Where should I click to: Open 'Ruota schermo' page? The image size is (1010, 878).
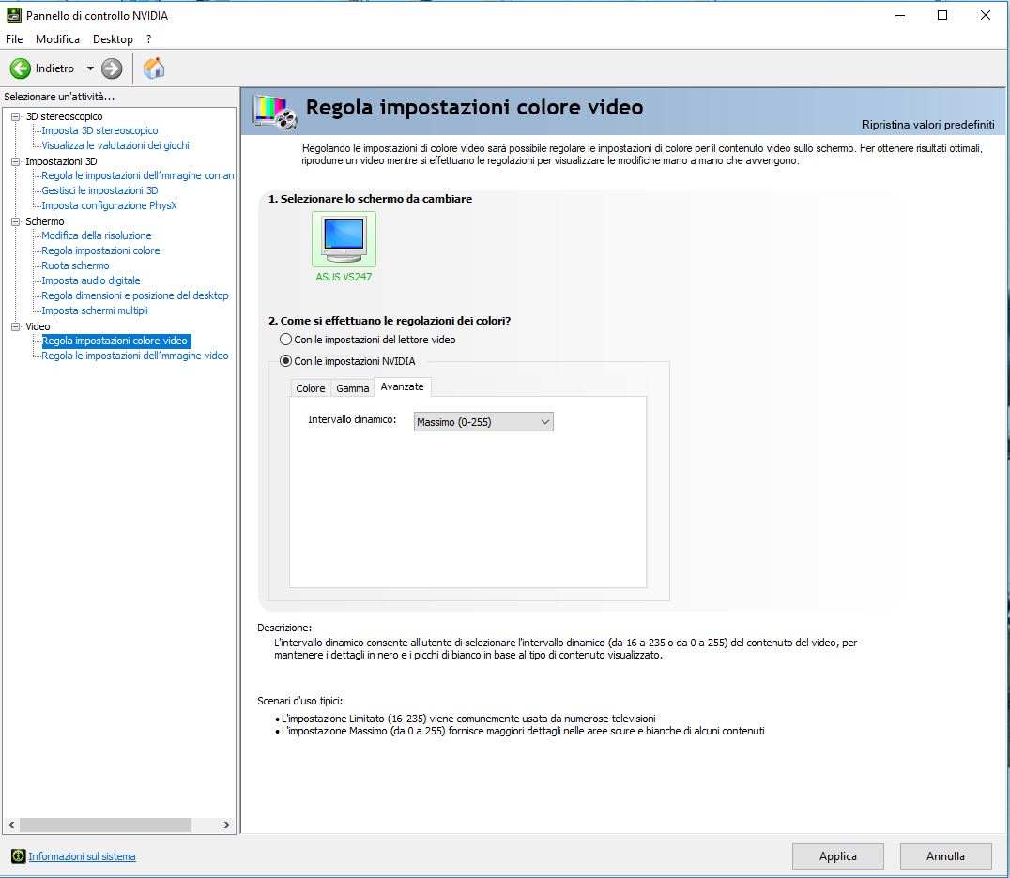[x=75, y=265]
